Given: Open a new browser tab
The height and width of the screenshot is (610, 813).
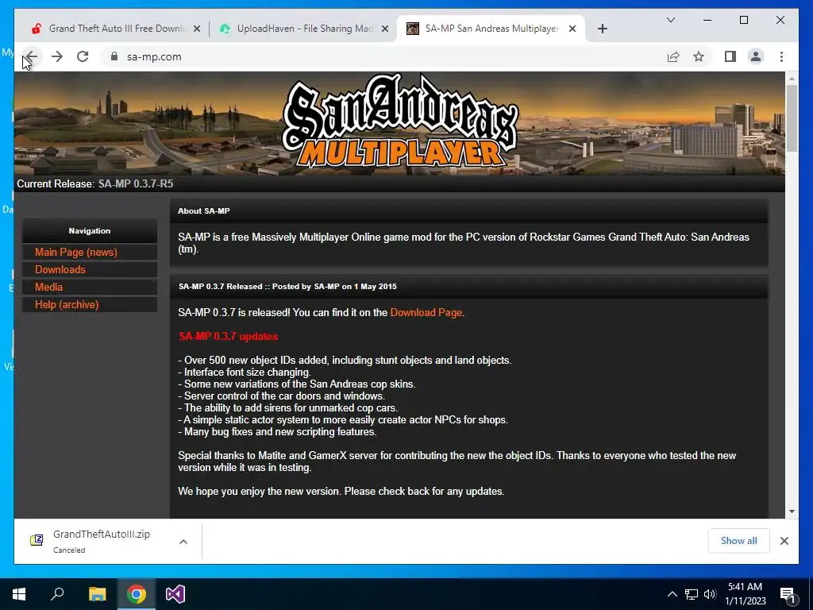Looking at the screenshot, I should pyautogui.click(x=602, y=29).
